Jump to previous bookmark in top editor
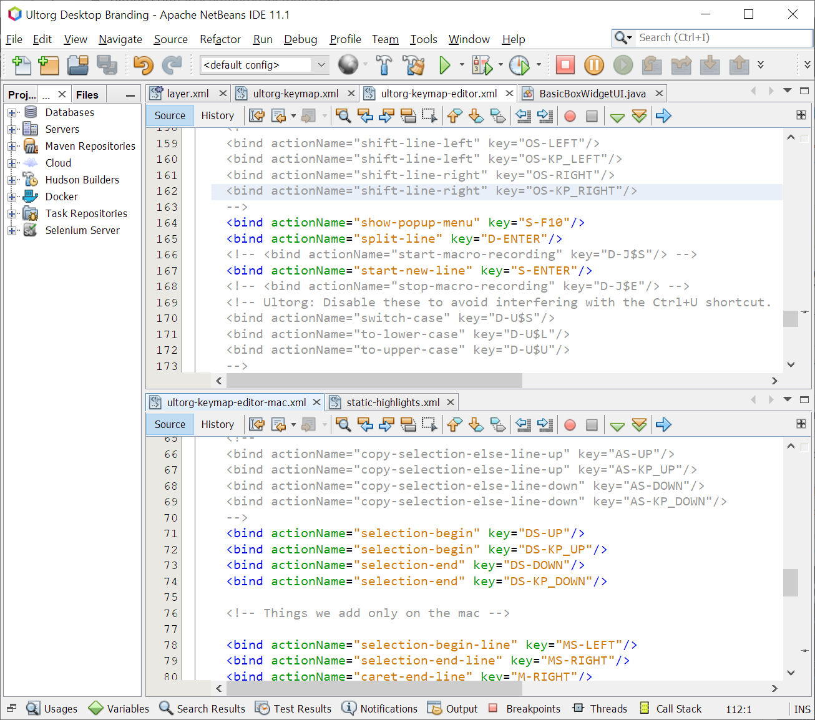 [x=455, y=115]
